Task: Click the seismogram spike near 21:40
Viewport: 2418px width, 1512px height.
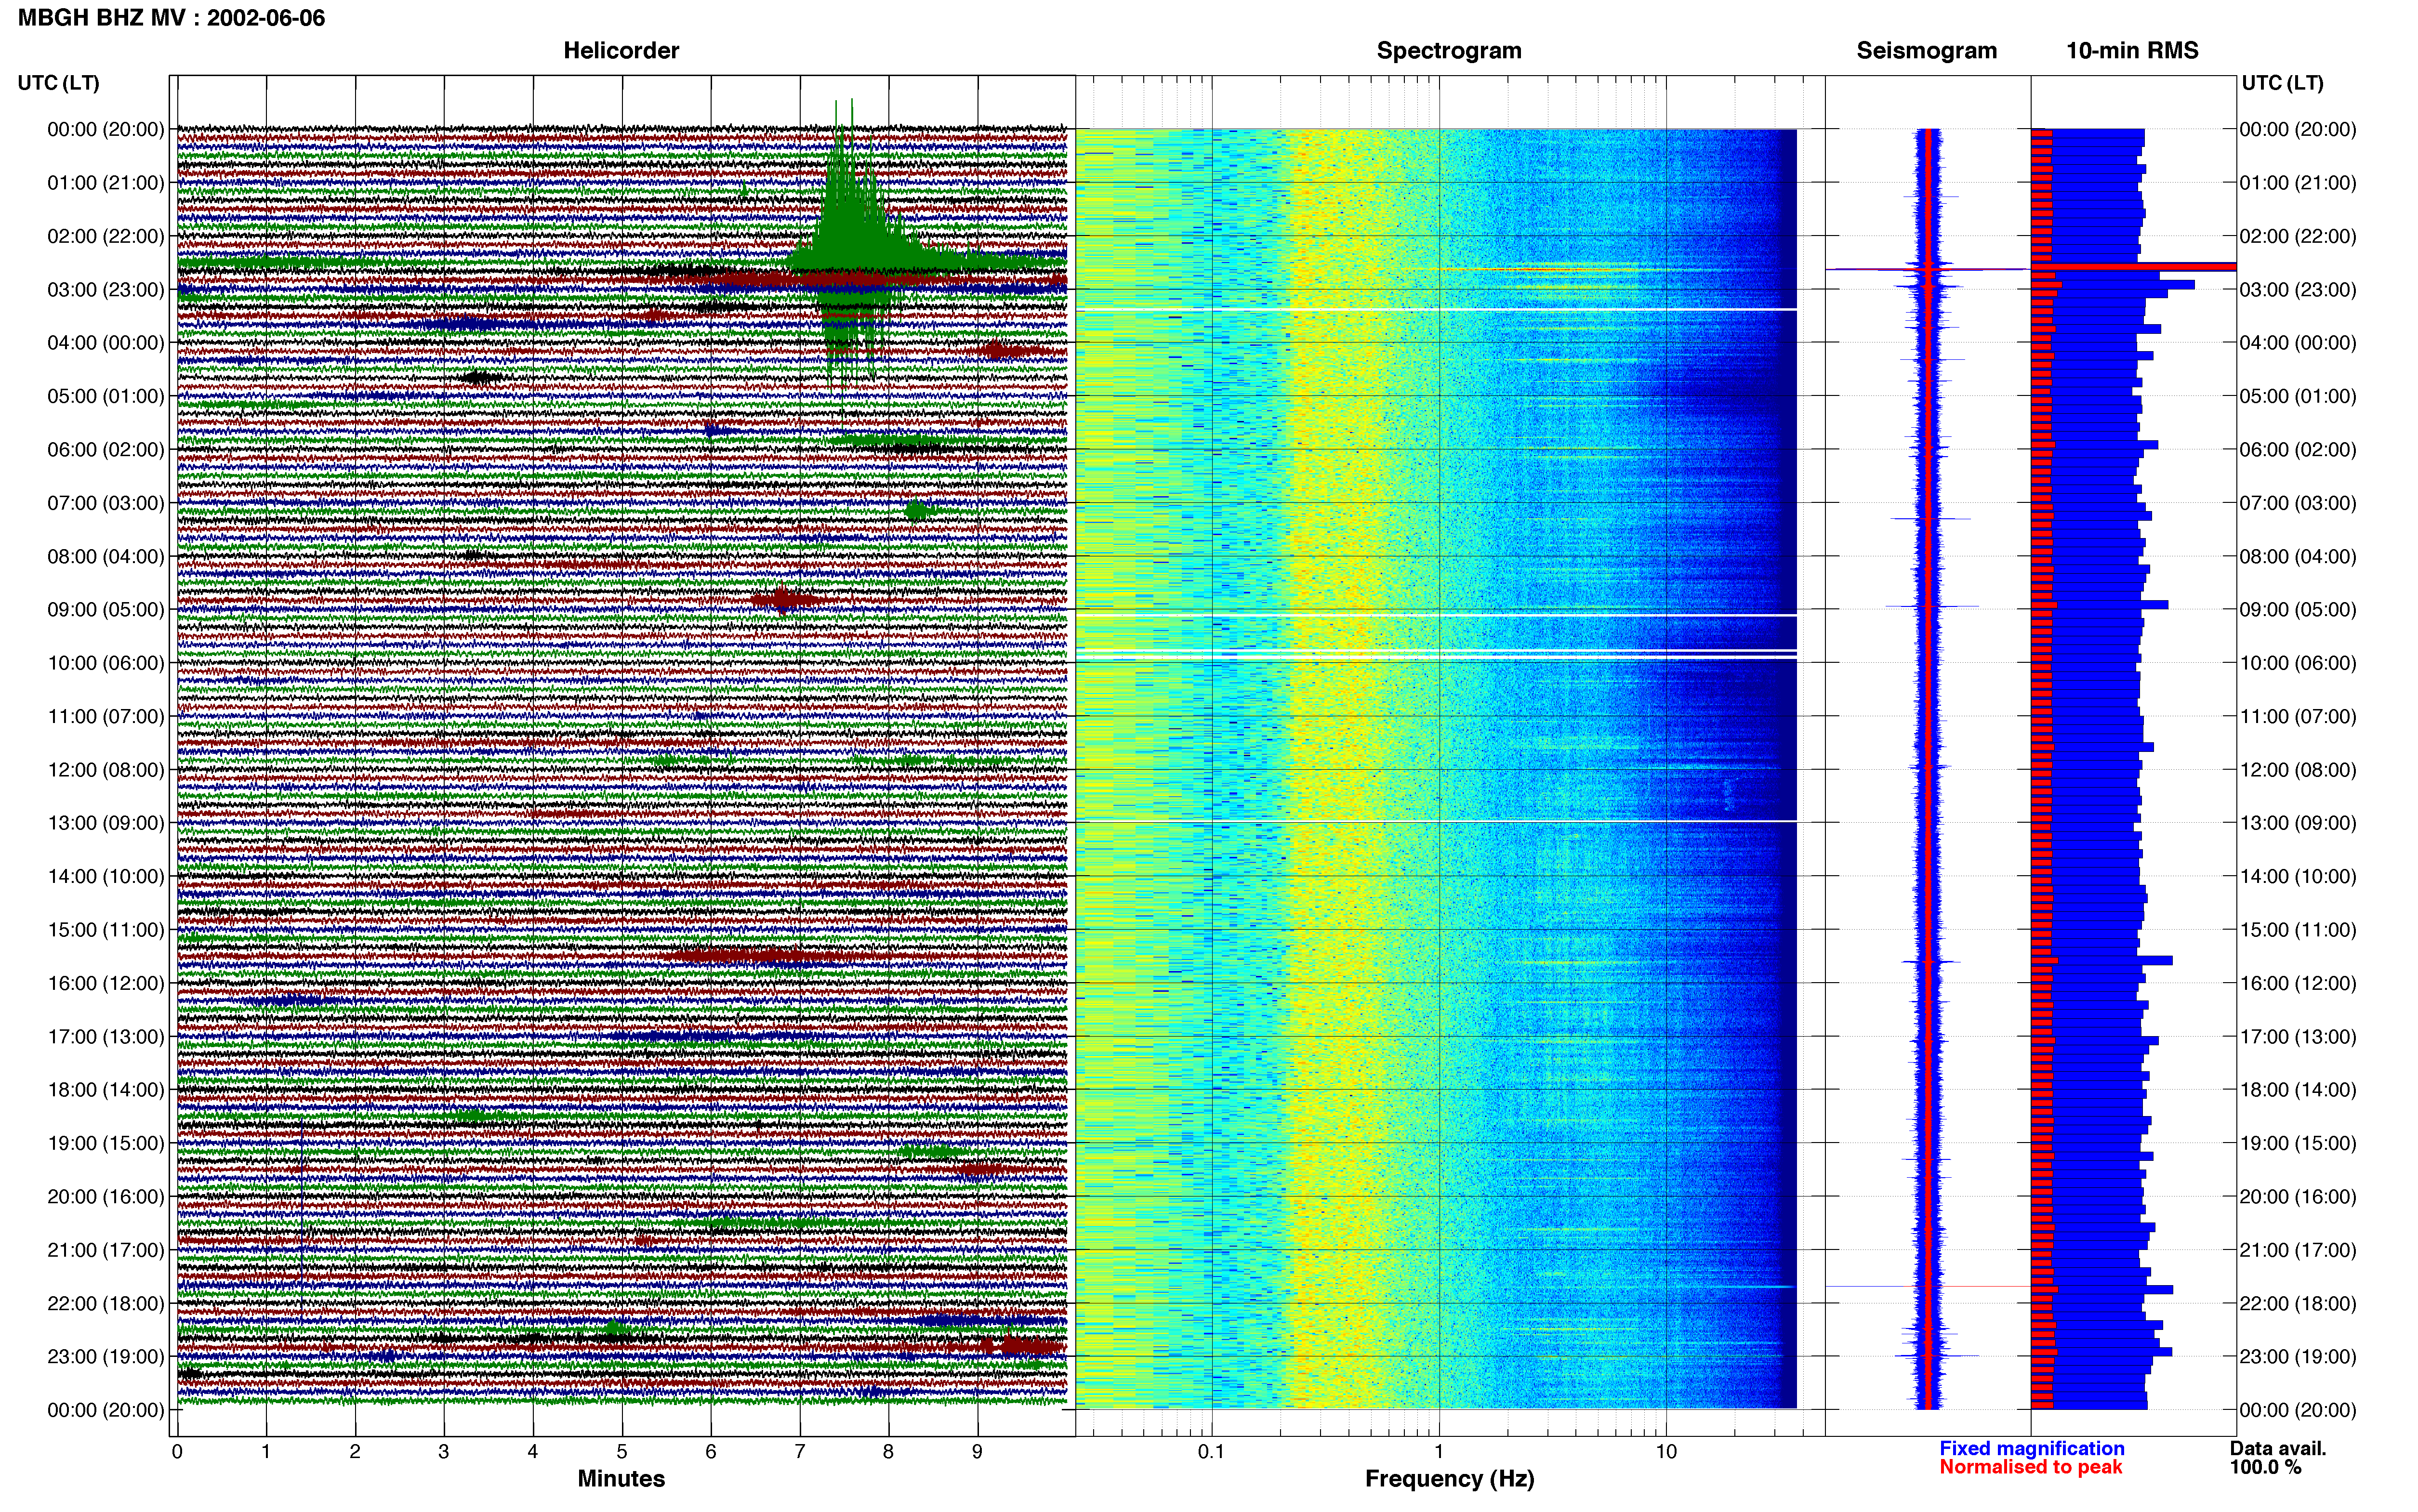Action: [1927, 1286]
